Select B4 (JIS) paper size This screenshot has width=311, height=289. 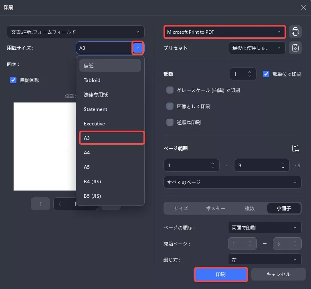pos(110,182)
